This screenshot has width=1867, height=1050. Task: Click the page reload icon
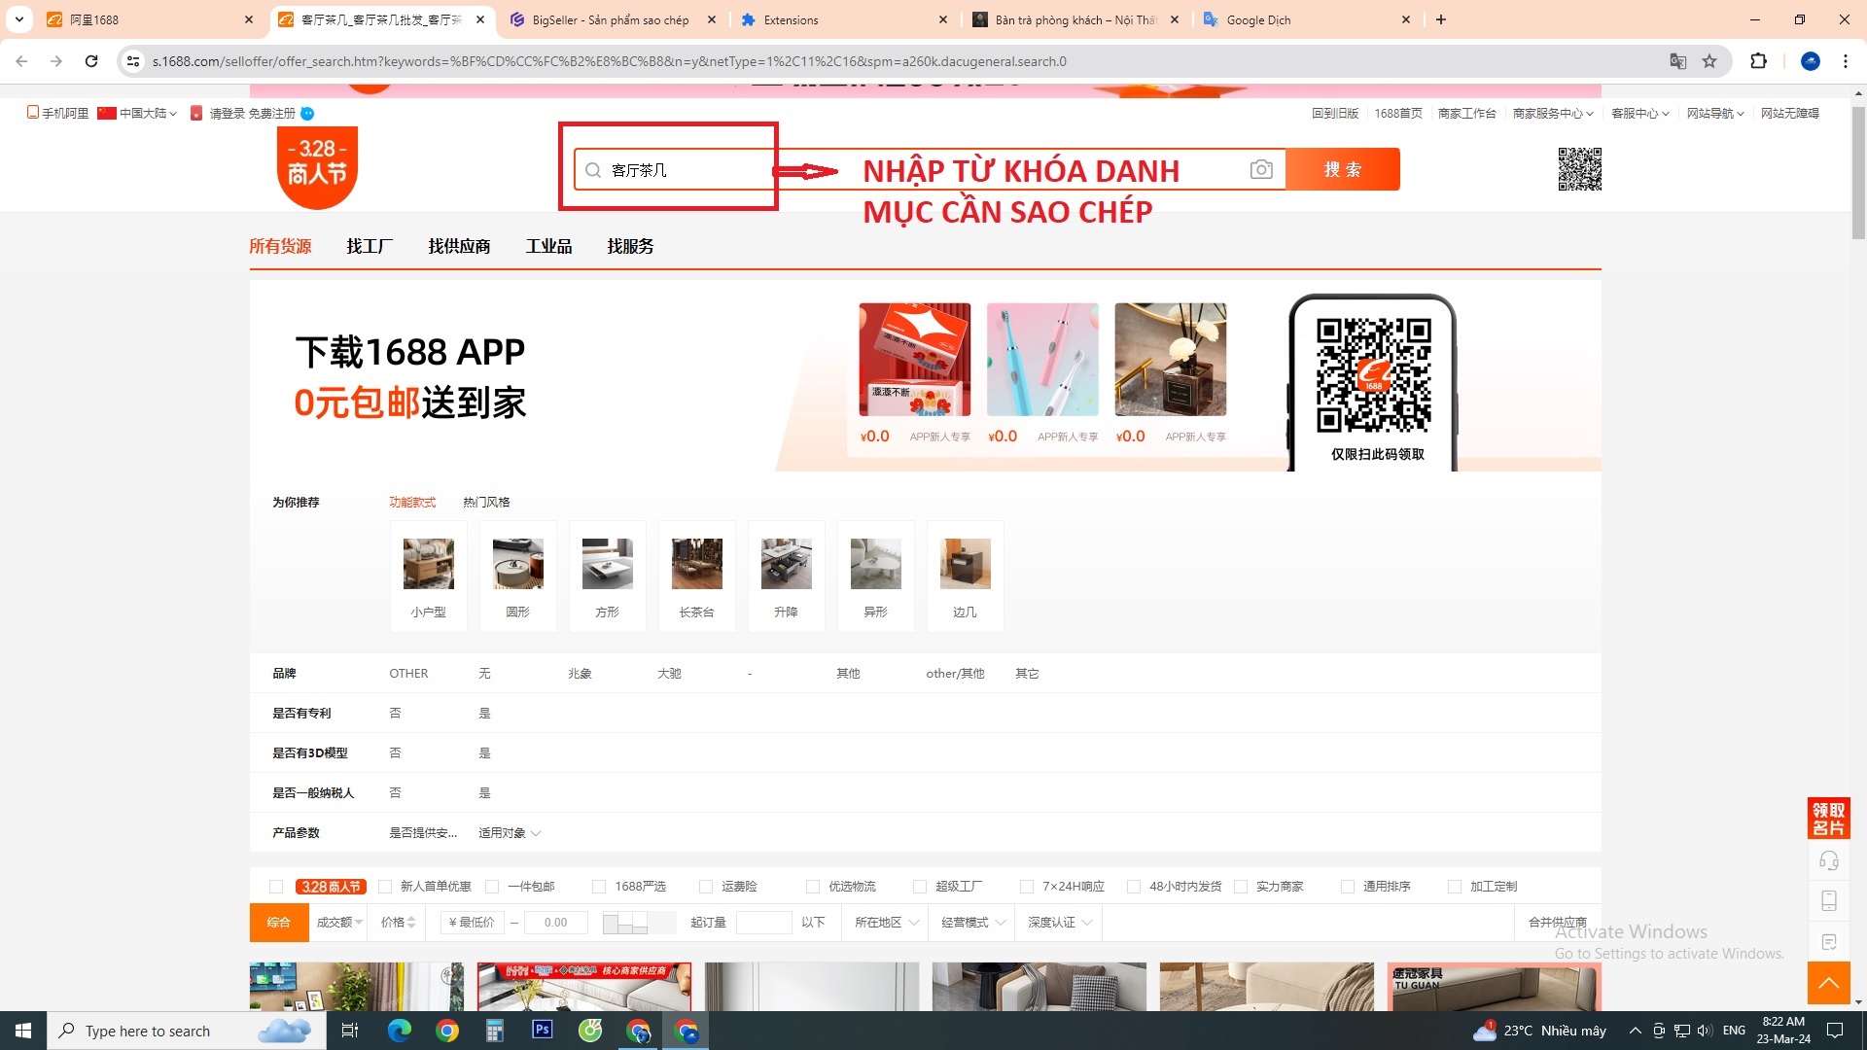click(91, 61)
